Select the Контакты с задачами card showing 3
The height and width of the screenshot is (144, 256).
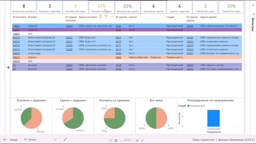pos(50,7)
